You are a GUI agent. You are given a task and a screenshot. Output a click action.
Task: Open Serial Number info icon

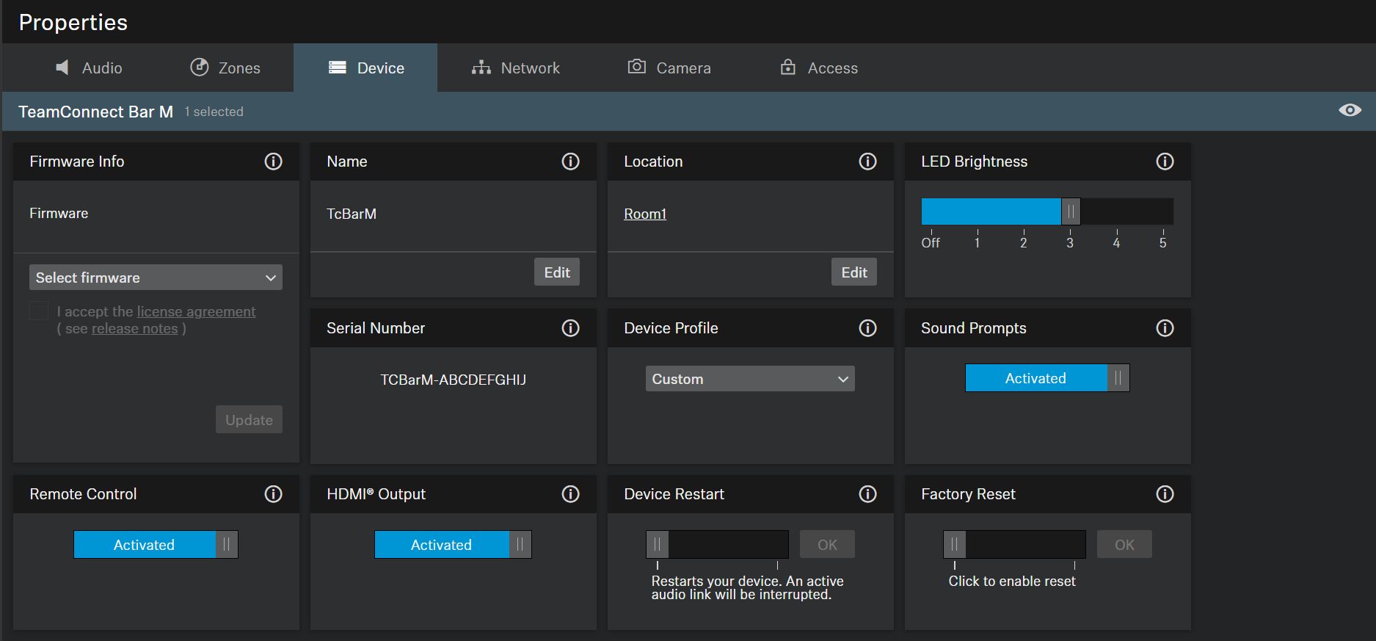[570, 328]
